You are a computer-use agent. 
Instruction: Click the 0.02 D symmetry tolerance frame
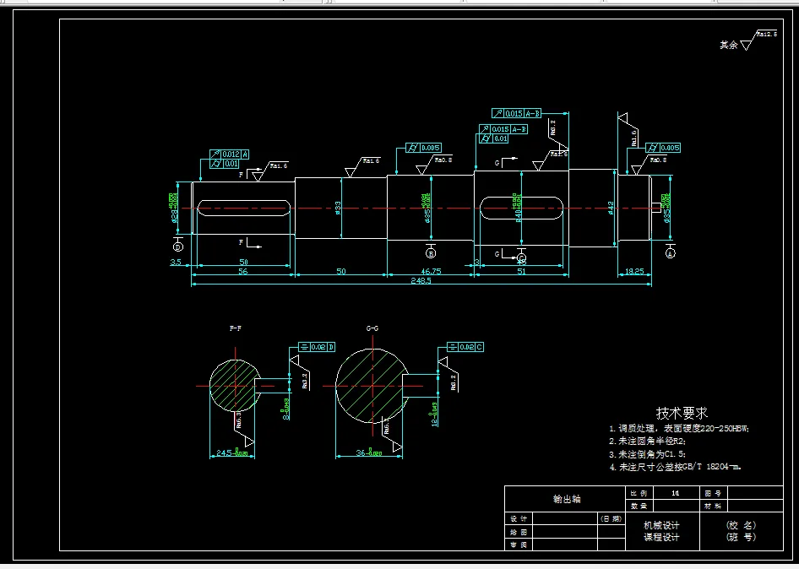pos(317,347)
